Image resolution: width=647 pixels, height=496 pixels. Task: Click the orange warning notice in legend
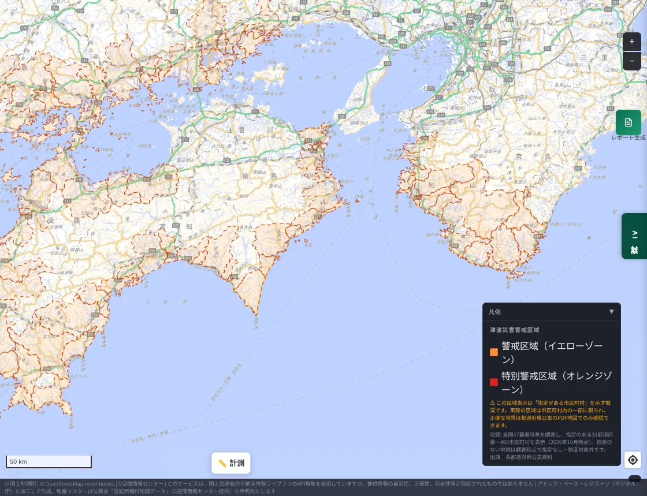click(550, 414)
